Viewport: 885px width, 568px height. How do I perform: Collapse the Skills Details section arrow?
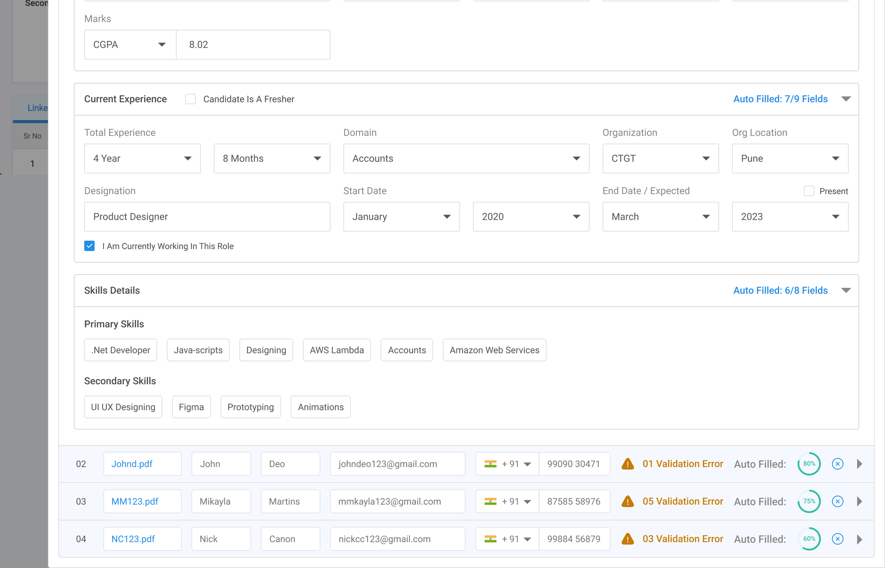[x=846, y=291]
